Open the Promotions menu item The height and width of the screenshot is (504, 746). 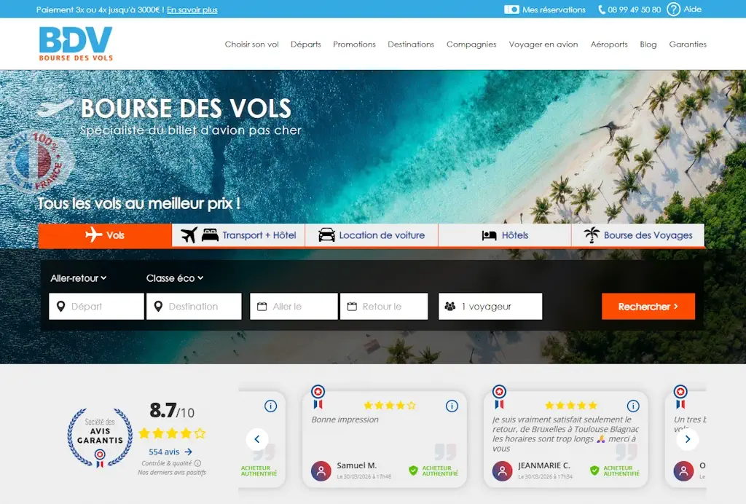(x=355, y=44)
